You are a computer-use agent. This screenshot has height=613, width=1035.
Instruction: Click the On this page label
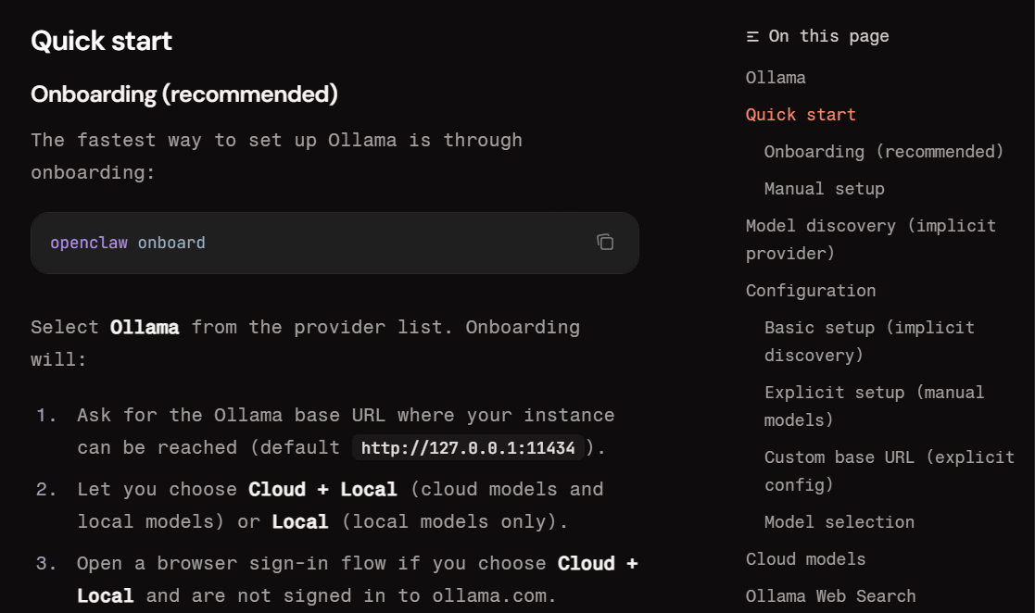[828, 36]
